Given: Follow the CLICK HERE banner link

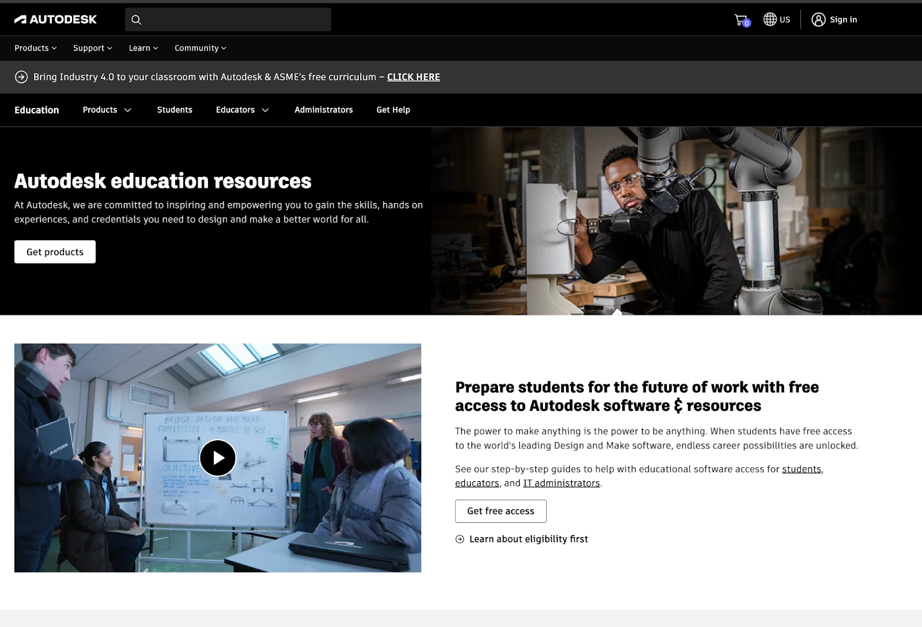Looking at the screenshot, I should [x=413, y=77].
